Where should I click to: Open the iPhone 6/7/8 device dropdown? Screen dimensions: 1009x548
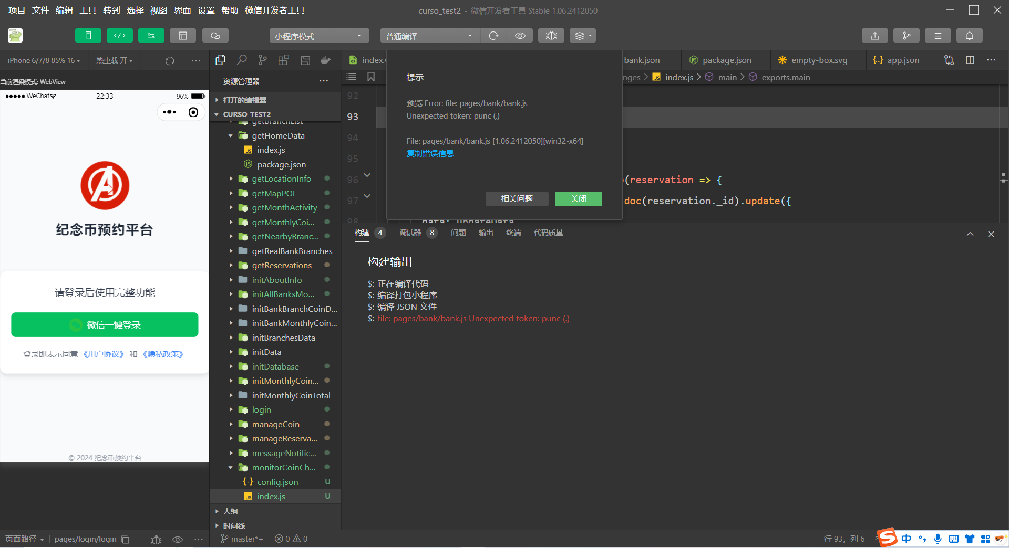(x=44, y=60)
